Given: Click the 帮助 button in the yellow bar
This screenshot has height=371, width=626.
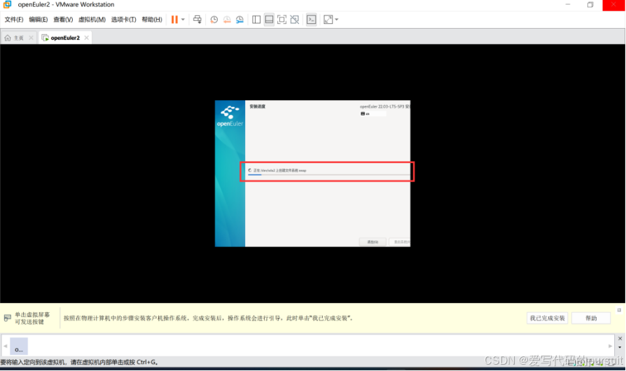Looking at the screenshot, I should (591, 318).
